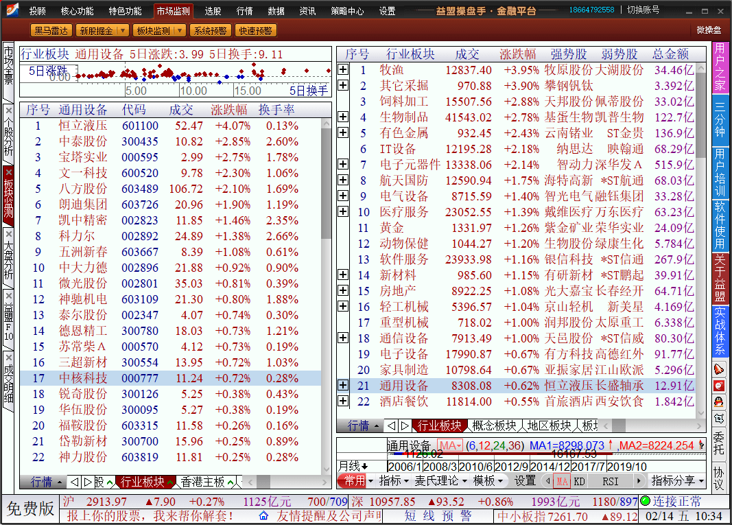Click the 短线预警 status bar entry

coord(438,515)
